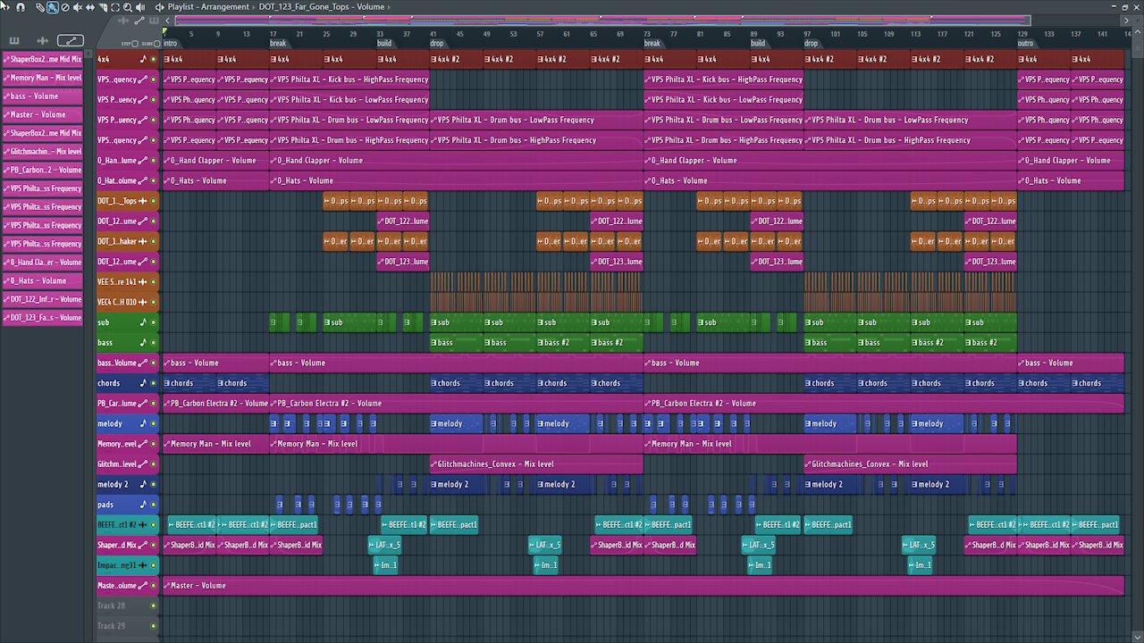The height and width of the screenshot is (643, 1144).
Task: Jump to the first break marker
Action: pyautogui.click(x=278, y=43)
